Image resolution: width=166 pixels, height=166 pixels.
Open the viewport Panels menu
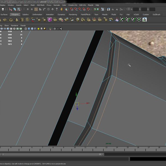pos(23,25)
